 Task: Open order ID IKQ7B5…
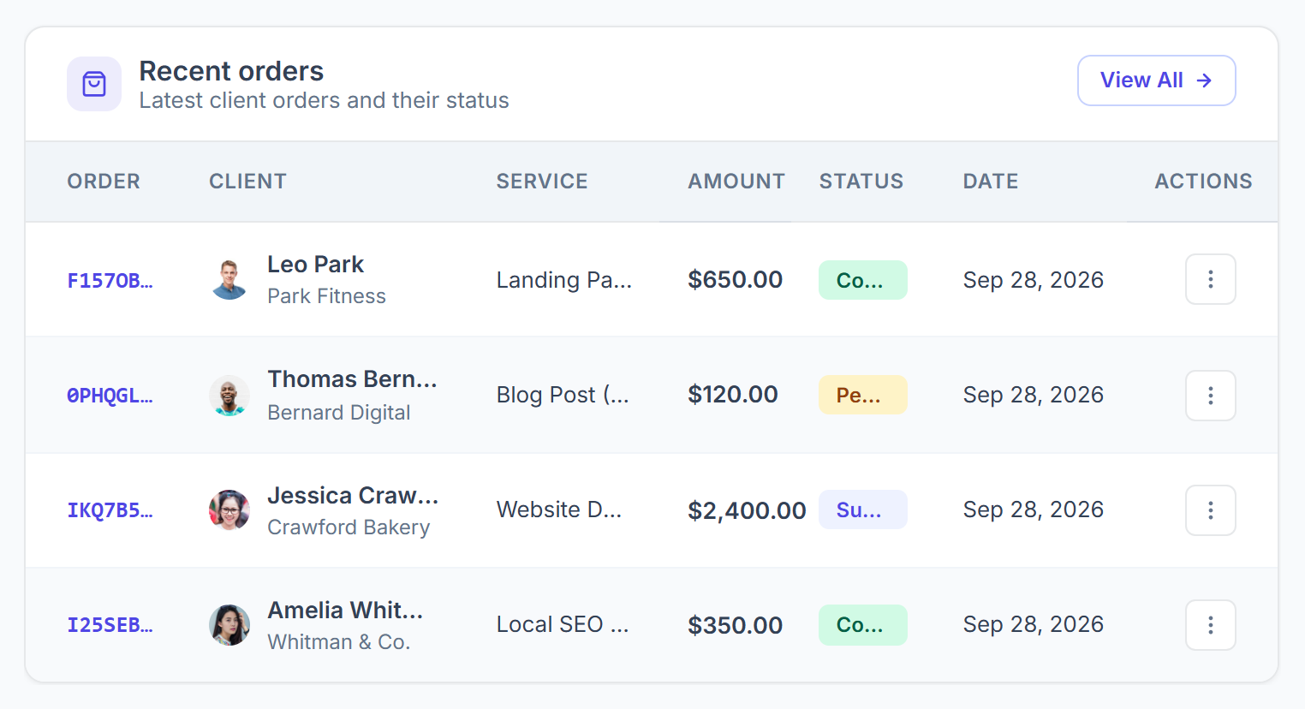tap(110, 510)
